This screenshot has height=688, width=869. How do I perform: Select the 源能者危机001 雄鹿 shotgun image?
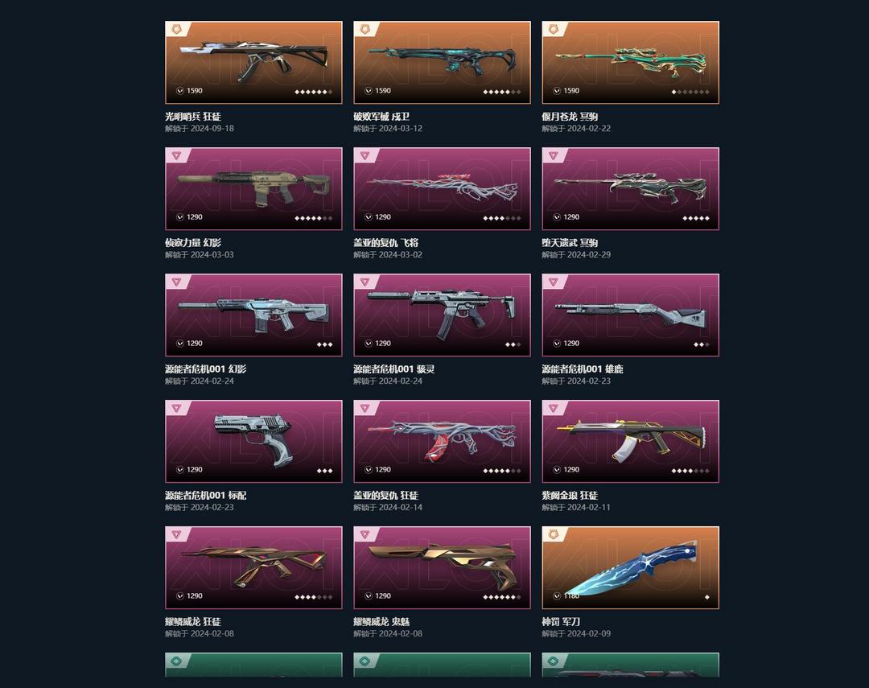coord(630,315)
